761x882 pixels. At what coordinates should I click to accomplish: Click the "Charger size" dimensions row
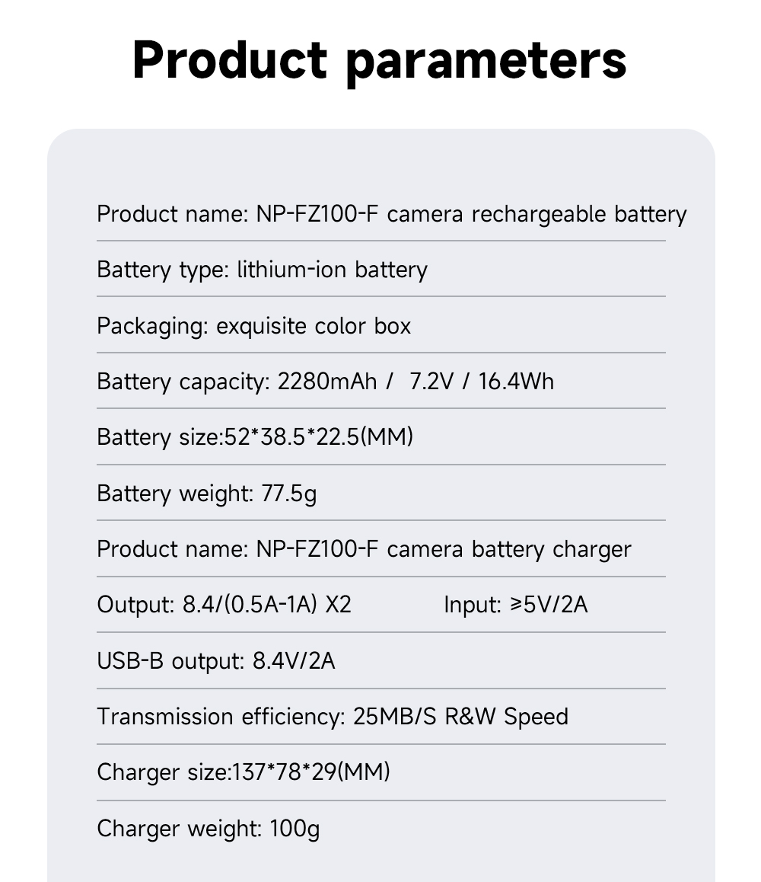pyautogui.click(x=244, y=772)
